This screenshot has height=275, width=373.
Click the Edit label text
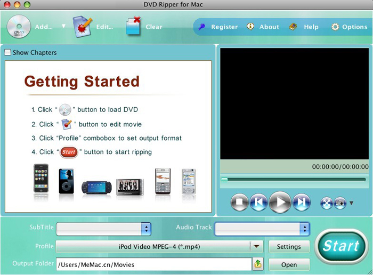(x=104, y=27)
